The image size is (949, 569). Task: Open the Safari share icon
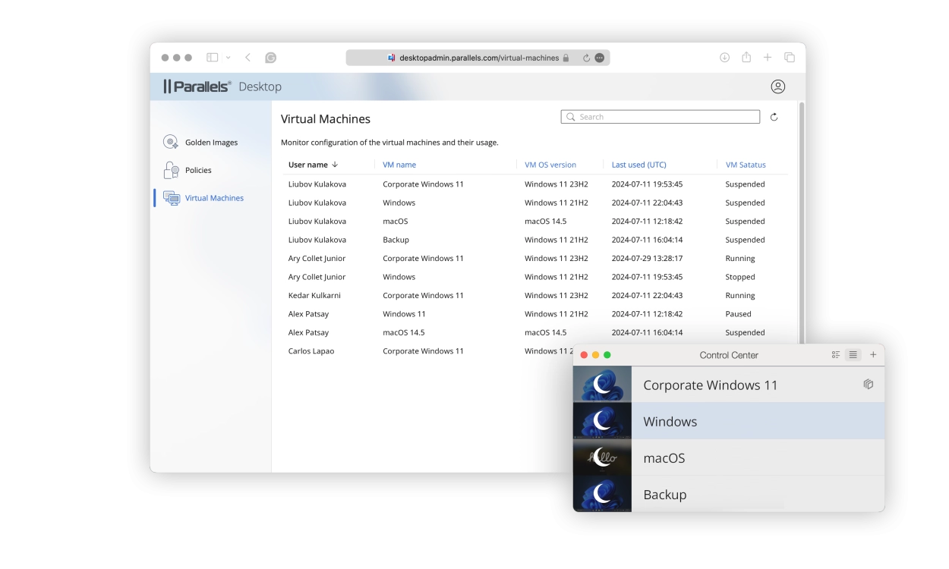[x=746, y=58]
